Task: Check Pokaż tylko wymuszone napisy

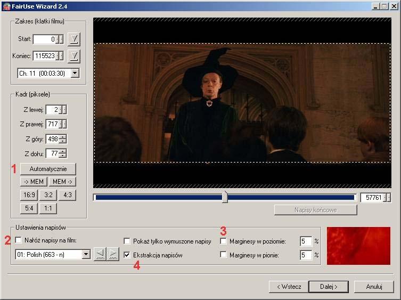Action: pyautogui.click(x=127, y=241)
